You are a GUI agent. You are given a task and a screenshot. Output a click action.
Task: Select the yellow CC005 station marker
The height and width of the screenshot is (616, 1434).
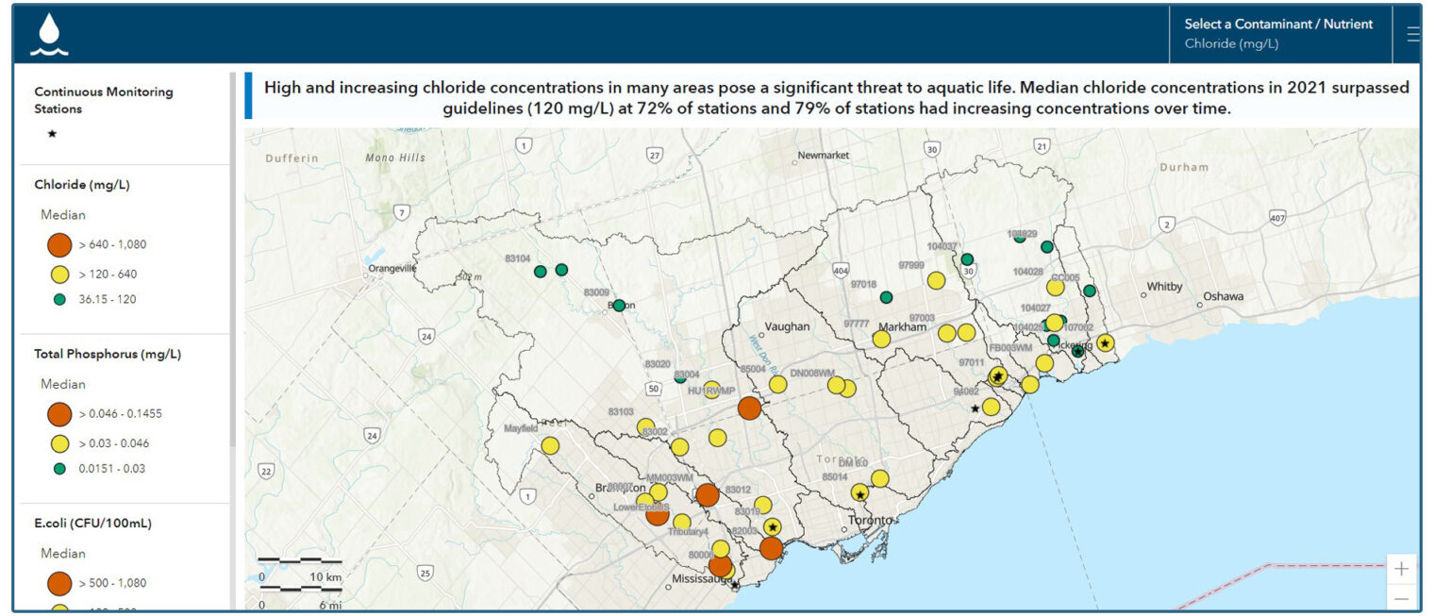point(1055,288)
